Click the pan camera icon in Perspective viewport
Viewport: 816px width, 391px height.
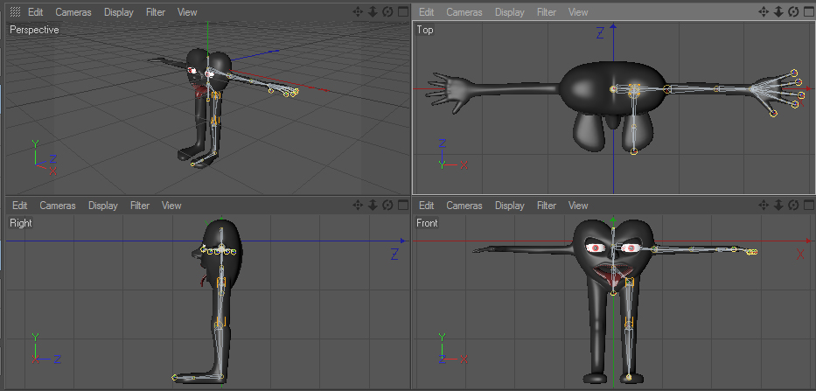(x=358, y=12)
